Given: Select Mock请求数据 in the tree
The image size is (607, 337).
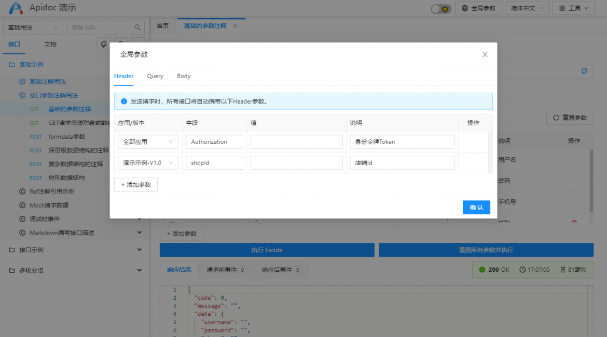Looking at the screenshot, I should [x=49, y=205].
